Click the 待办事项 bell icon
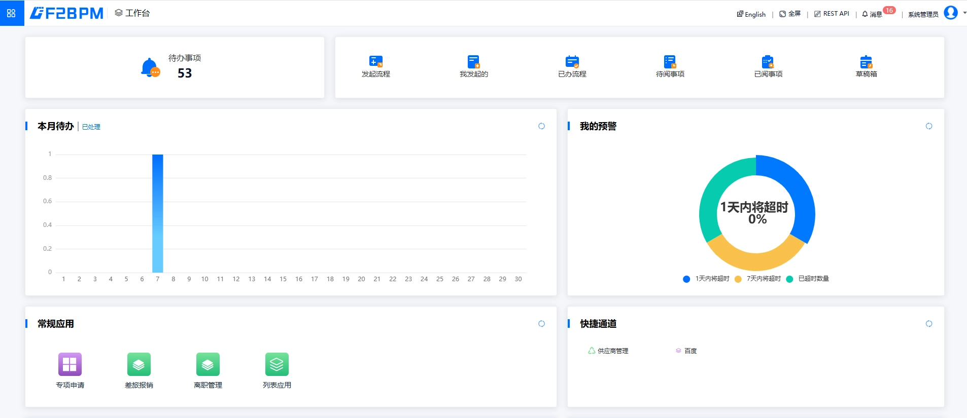The height and width of the screenshot is (418, 967). [x=150, y=67]
